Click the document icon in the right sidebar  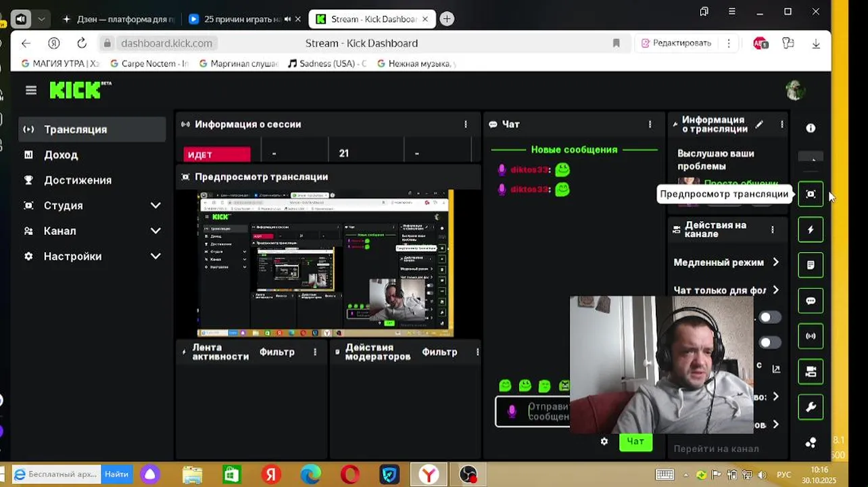(811, 264)
